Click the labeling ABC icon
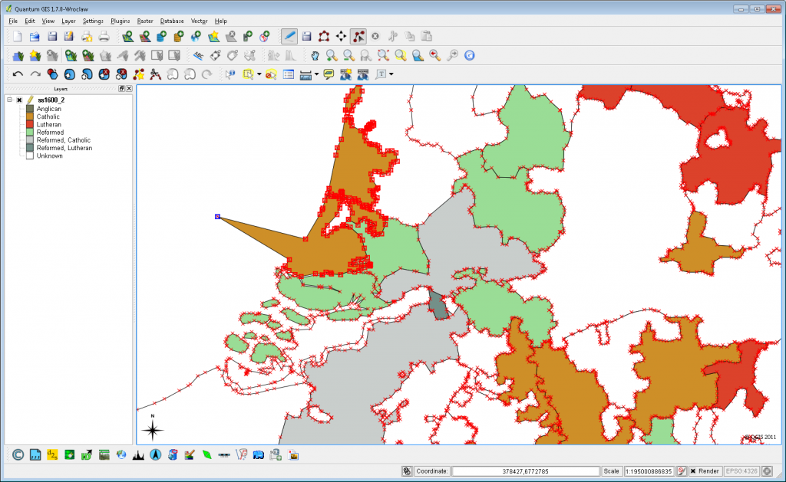786x482 pixels. click(x=199, y=56)
